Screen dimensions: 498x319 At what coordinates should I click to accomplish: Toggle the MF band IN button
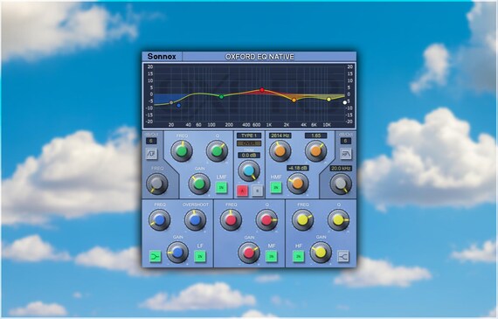click(272, 256)
